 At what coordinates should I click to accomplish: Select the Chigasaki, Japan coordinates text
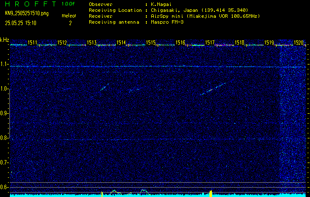[x=200, y=10]
